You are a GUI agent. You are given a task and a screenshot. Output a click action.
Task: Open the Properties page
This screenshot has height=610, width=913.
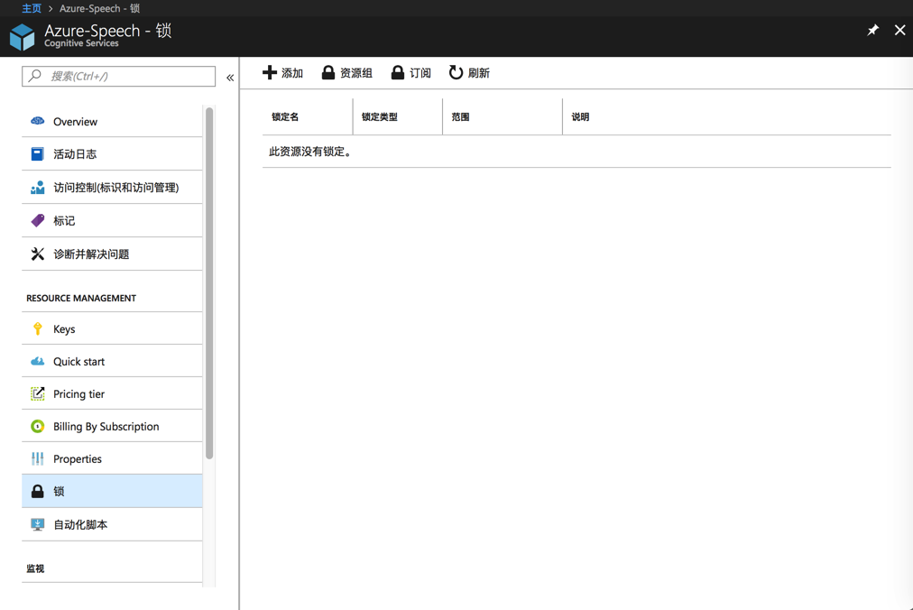point(112,458)
